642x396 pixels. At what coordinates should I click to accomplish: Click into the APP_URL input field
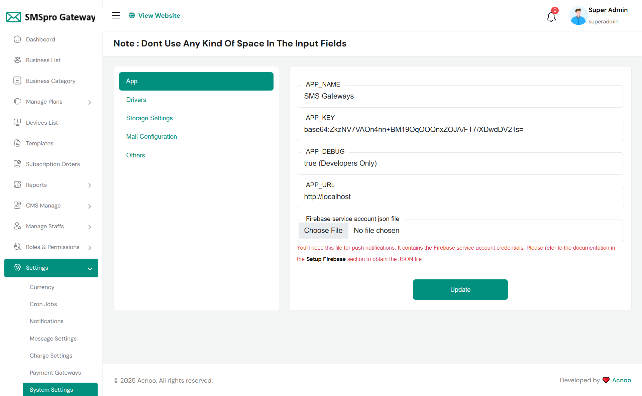(x=460, y=197)
